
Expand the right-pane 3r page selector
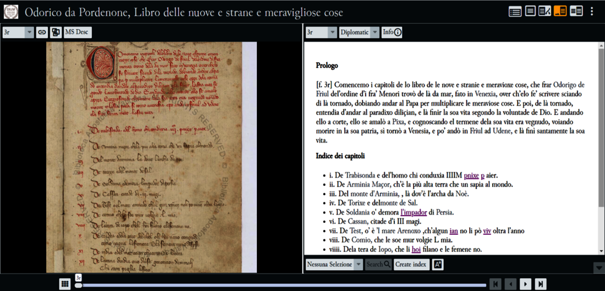tap(321, 32)
